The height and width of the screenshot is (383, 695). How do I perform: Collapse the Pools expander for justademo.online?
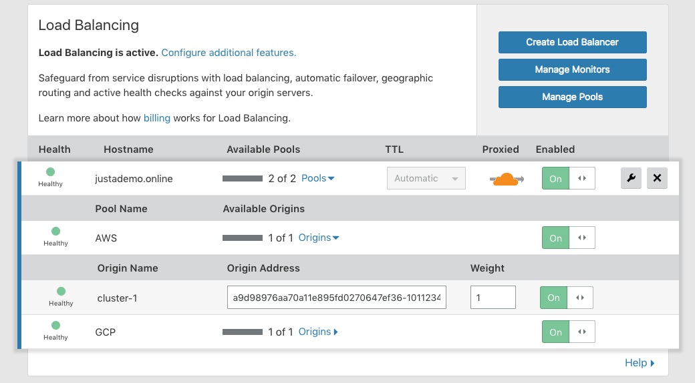[x=318, y=178]
